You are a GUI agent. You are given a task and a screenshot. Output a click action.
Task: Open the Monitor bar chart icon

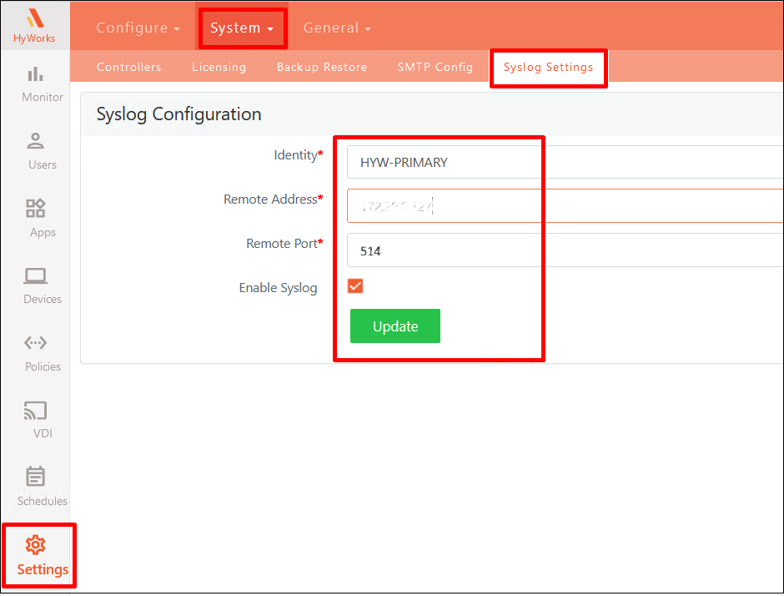coord(35,73)
